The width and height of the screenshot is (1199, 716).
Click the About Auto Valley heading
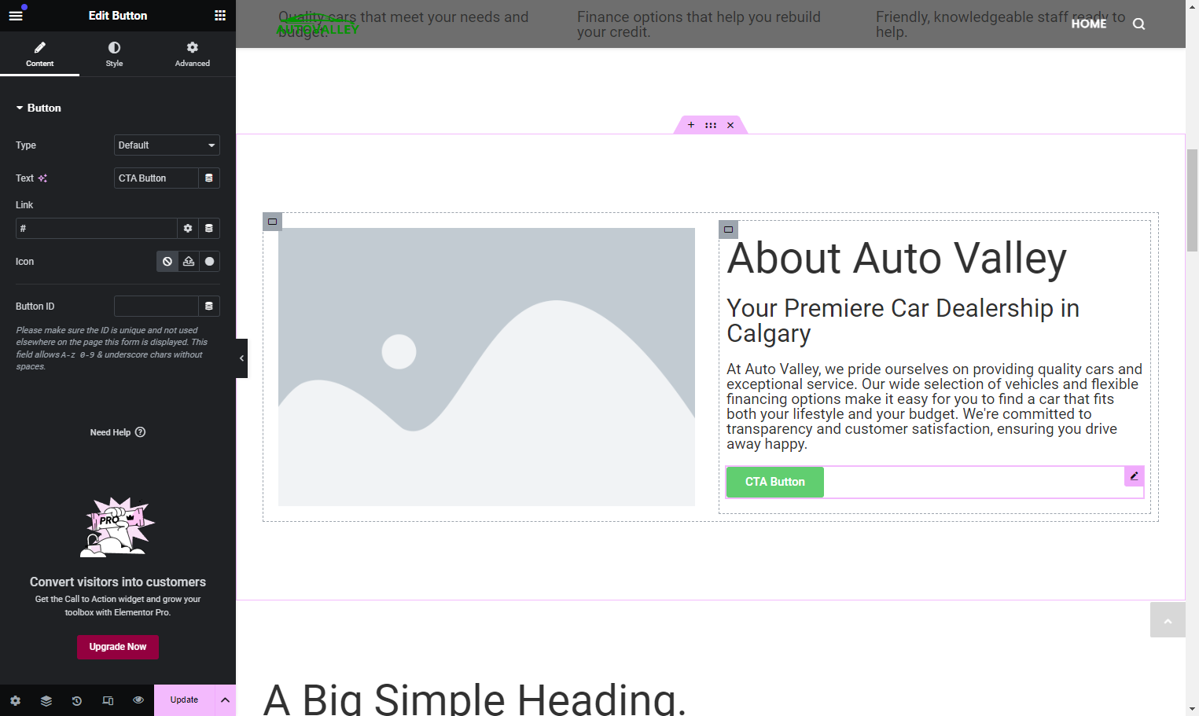click(x=896, y=259)
